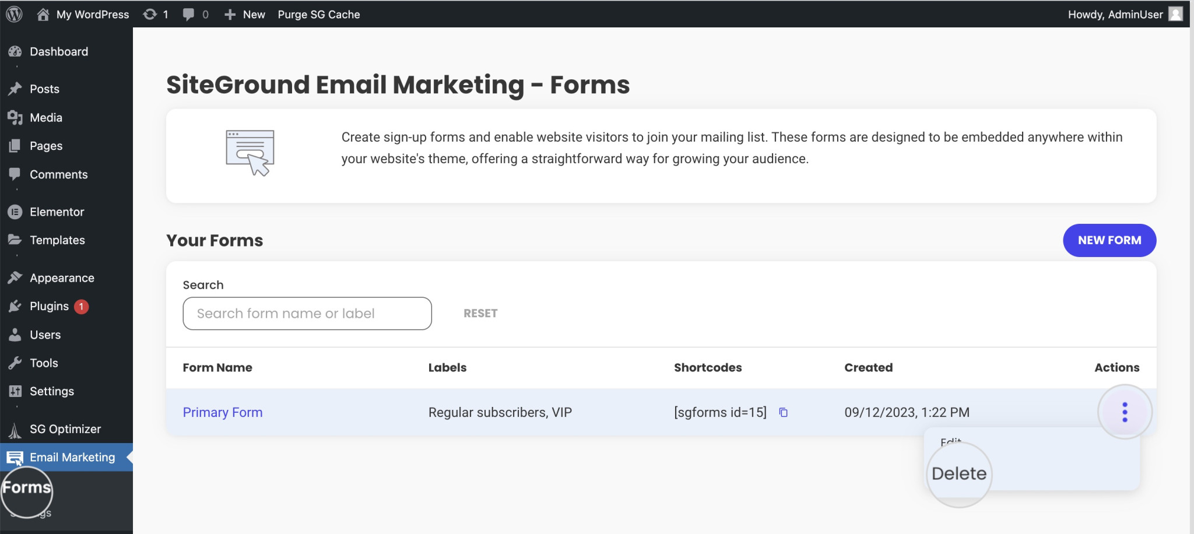The width and height of the screenshot is (1194, 534).
Task: View the comments bubble in admin bar
Action: point(195,14)
